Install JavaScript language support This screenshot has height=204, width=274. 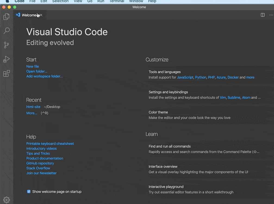pyautogui.click(x=185, y=77)
